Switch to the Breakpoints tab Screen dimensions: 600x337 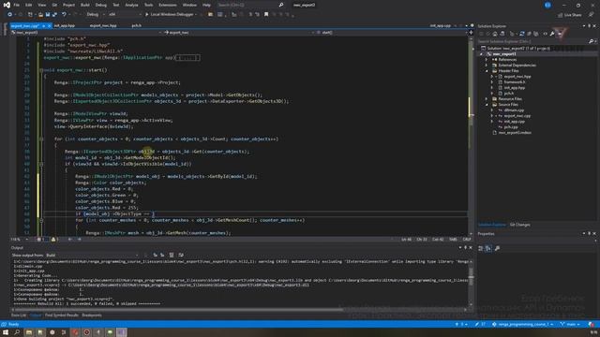point(92,315)
